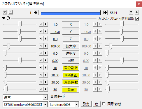
Task: Jump to the last frame with forward button
Action: [x=105, y=13]
